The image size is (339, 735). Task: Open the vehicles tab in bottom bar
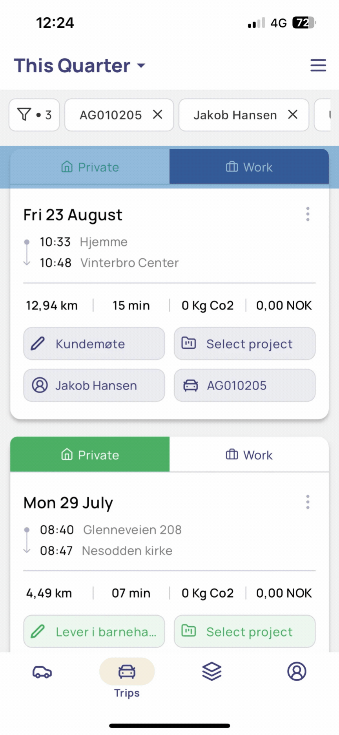point(42,672)
